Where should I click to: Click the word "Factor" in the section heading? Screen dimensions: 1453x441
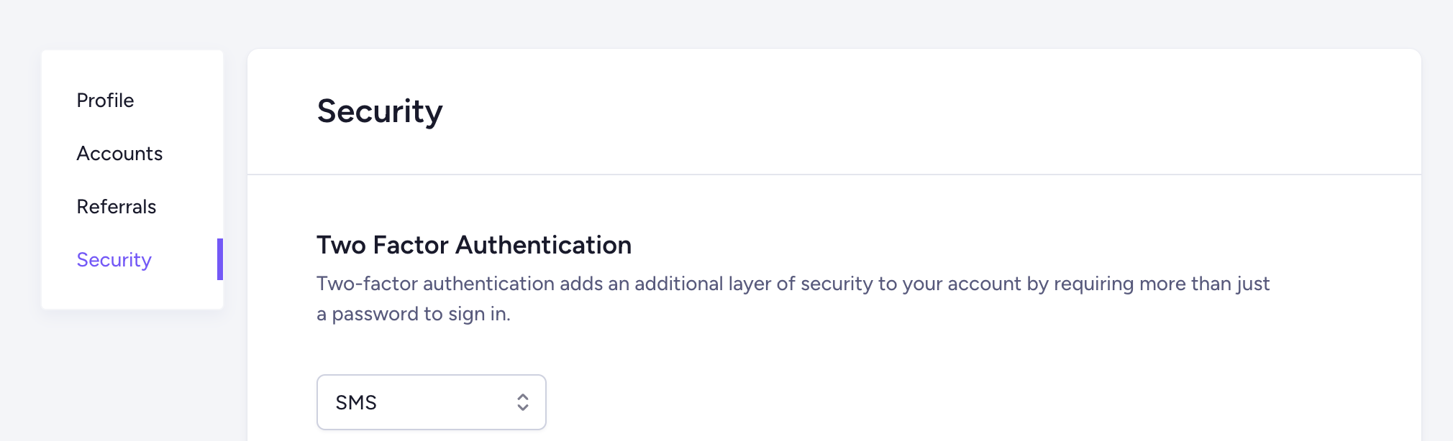point(410,245)
